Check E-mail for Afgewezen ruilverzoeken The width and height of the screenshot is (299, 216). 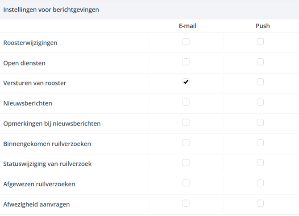point(186,183)
